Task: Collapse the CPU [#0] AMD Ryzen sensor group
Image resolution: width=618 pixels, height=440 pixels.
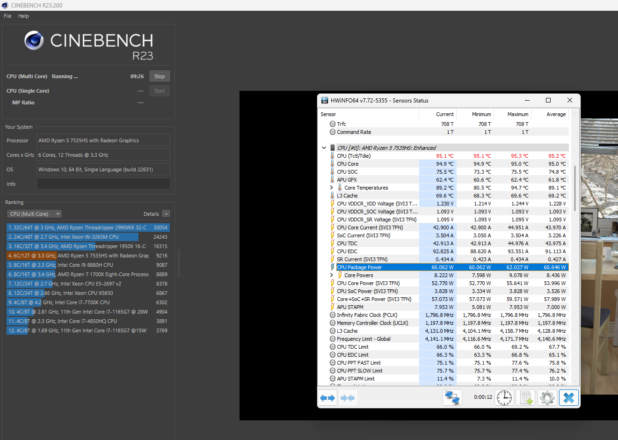Action: [x=324, y=148]
